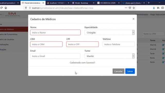Viewport: 165px width, 93px height.
Task: Click the Cadastrado com Sucesso message
Action: tap(82, 63)
